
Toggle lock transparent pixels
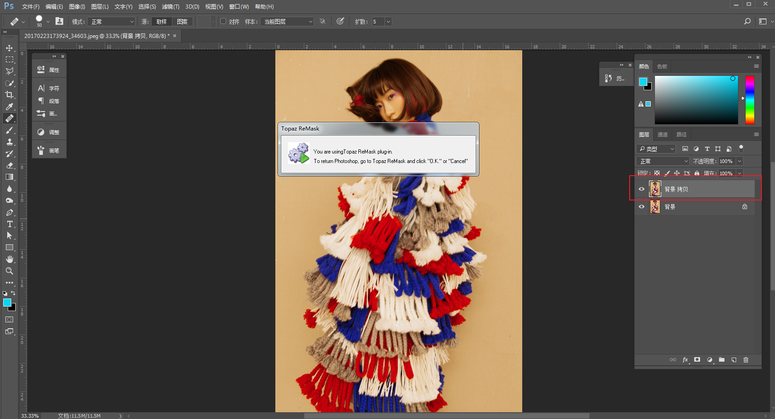(657, 173)
